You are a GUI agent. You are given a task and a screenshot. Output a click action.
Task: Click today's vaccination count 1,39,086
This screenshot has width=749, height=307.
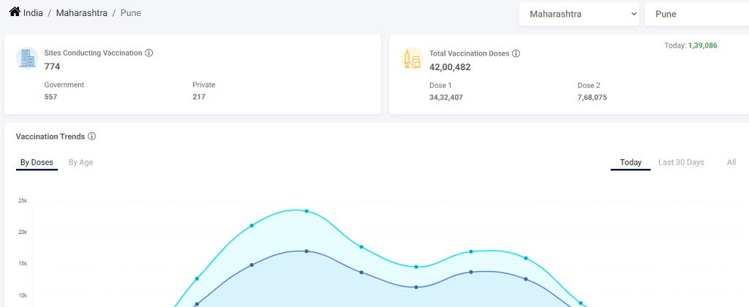[702, 45]
